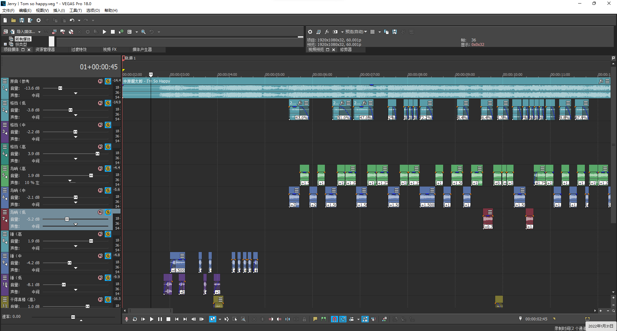
Task: Click the split screen view icon in preview
Action: click(335, 32)
